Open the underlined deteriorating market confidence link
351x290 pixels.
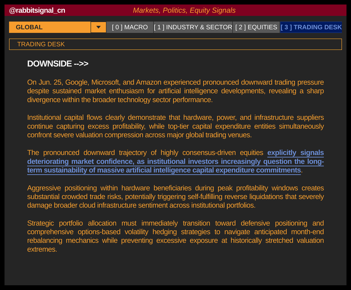pos(176,162)
